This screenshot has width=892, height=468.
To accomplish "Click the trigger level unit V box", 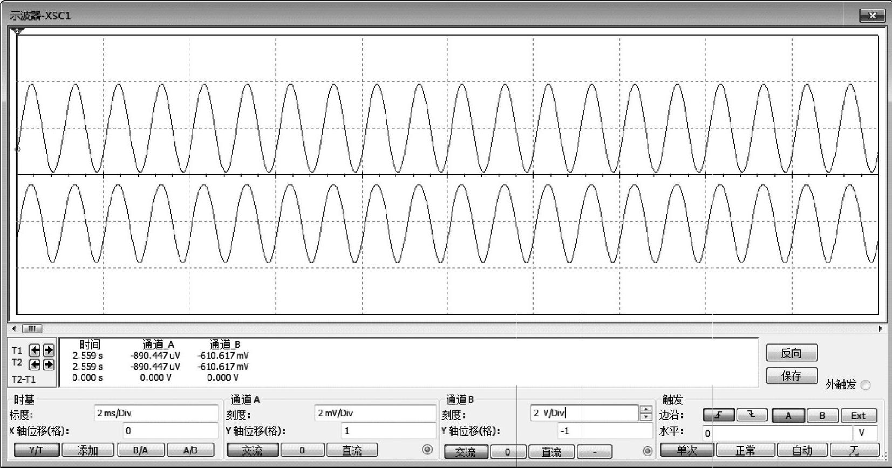I will (x=865, y=433).
